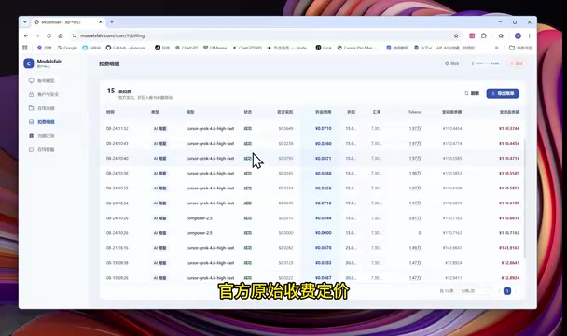Close the Modelsfair browser tab
567x336 pixels.
point(100,22)
